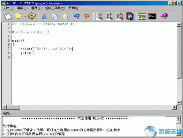Click the 'getch();' line in the editor
The width and height of the screenshot is (183, 138).
[x=29, y=53]
